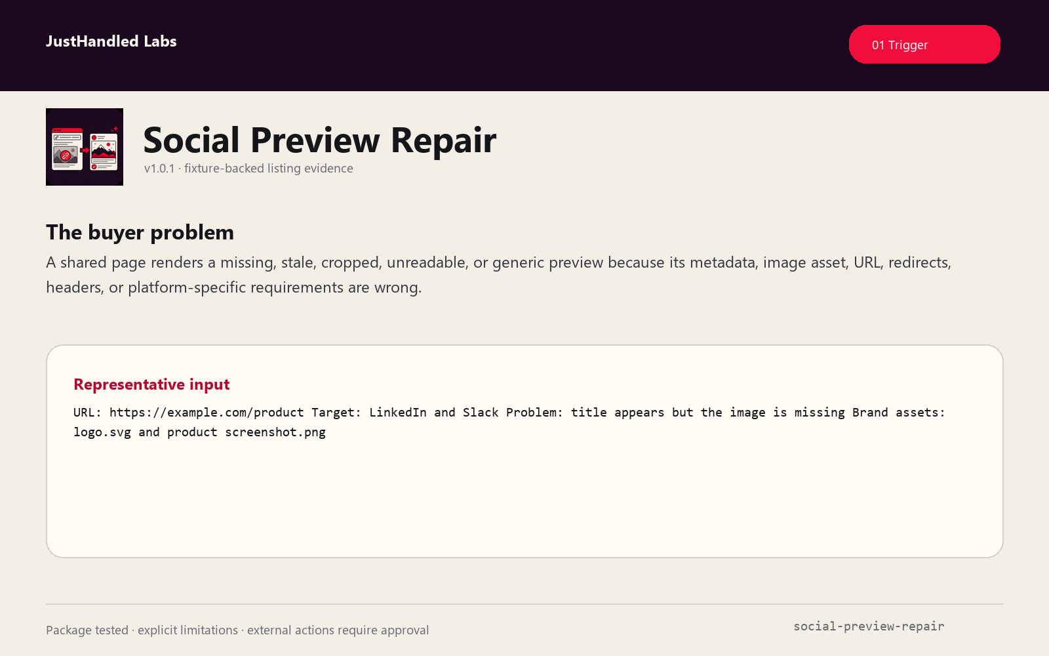The image size is (1049, 656).
Task: Click the footer 'Package tested' note
Action: tap(237, 630)
